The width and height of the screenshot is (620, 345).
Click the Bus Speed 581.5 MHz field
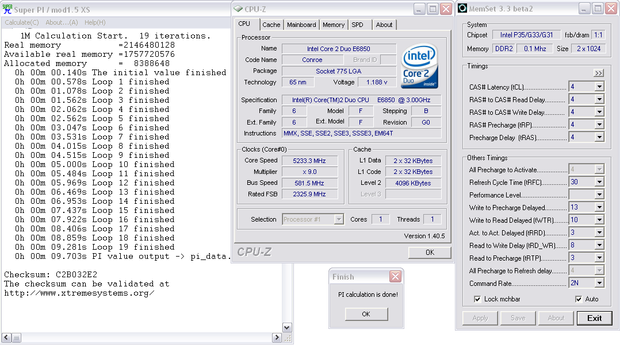point(309,183)
